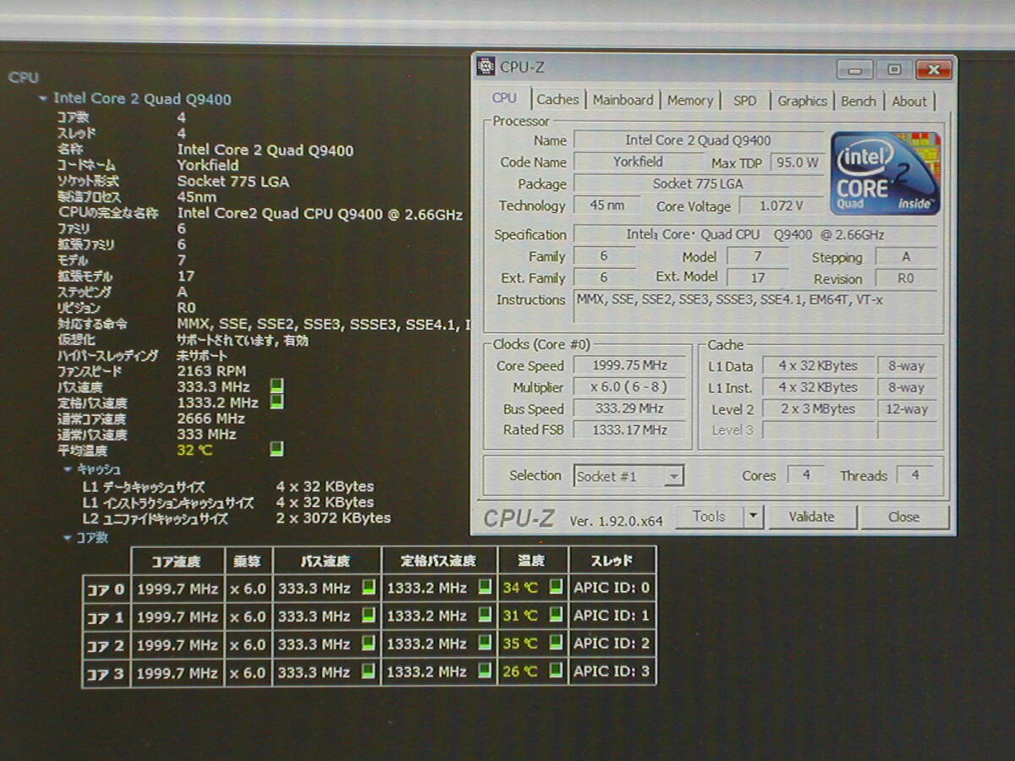The width and height of the screenshot is (1015, 761).
Task: Click the processor Name field in CPU-Z
Action: 698,140
